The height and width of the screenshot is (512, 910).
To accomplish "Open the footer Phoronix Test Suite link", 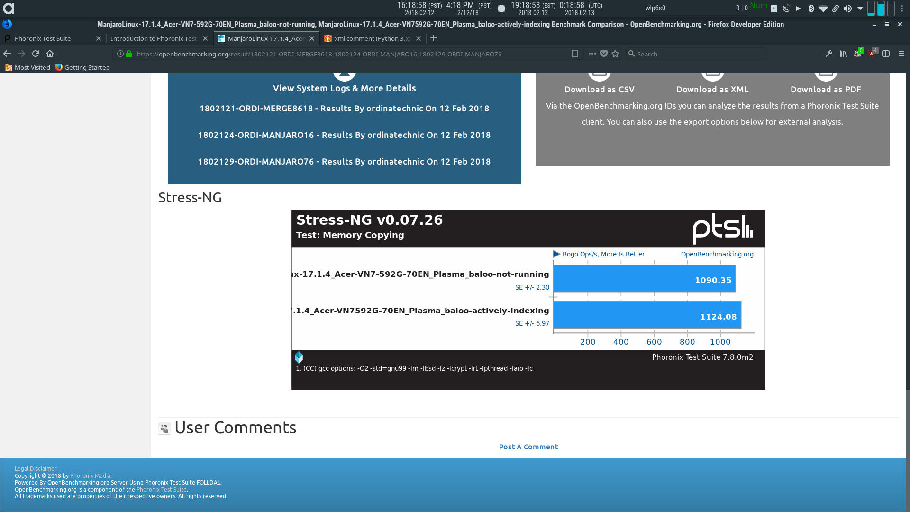I will tap(161, 489).
